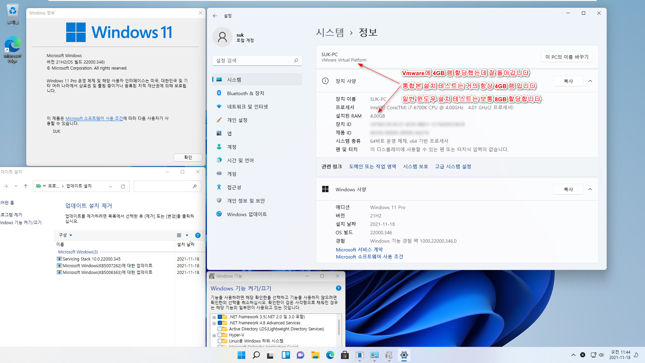Image resolution: width=645 pixels, height=363 pixels.
Task: Click view layout icon in update list toolbar
Action: coord(179,235)
